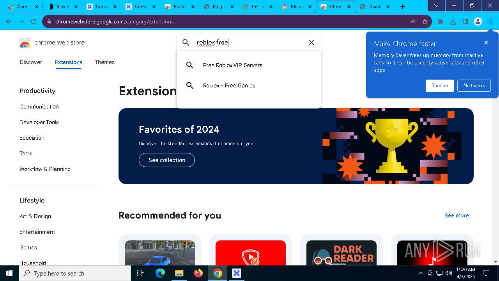Image resolution: width=499 pixels, height=281 pixels.
Task: Click the No thanks button
Action: (x=474, y=85)
